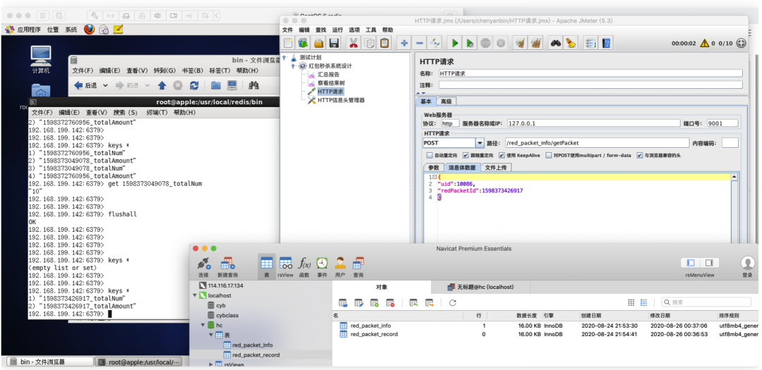Click the green Start run button in JMeter
The height and width of the screenshot is (370, 762).
pyautogui.click(x=454, y=43)
